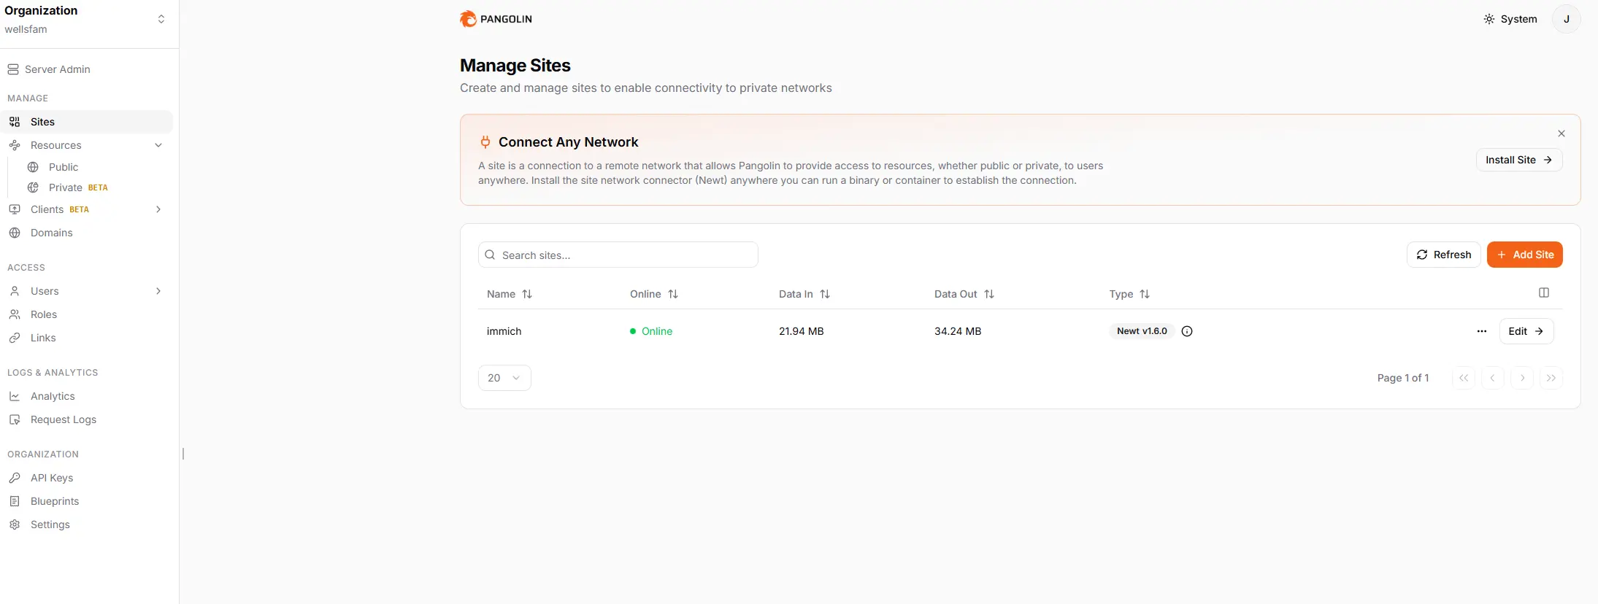Open Private resources
Image resolution: width=1598 pixels, height=604 pixels.
66,187
